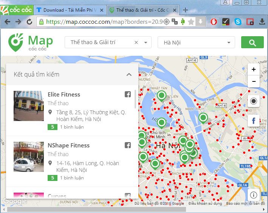Zoom in on the map
This screenshot has height=213, width=268.
pyautogui.click(x=253, y=69)
